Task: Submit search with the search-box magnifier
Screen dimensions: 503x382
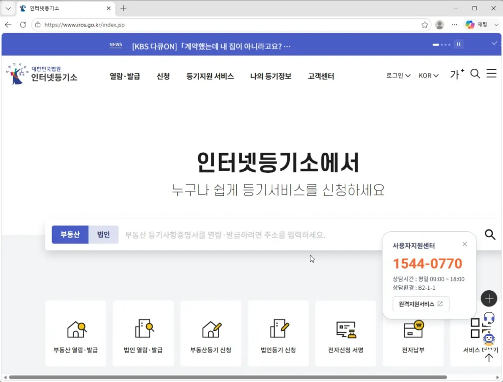Action: pyautogui.click(x=490, y=235)
